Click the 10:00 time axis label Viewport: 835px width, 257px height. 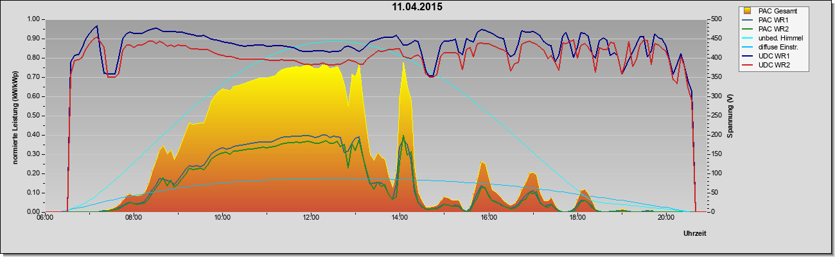[x=222, y=218]
